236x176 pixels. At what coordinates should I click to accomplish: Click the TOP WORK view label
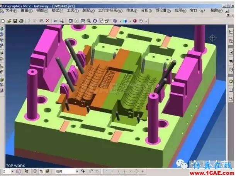(x=15, y=166)
